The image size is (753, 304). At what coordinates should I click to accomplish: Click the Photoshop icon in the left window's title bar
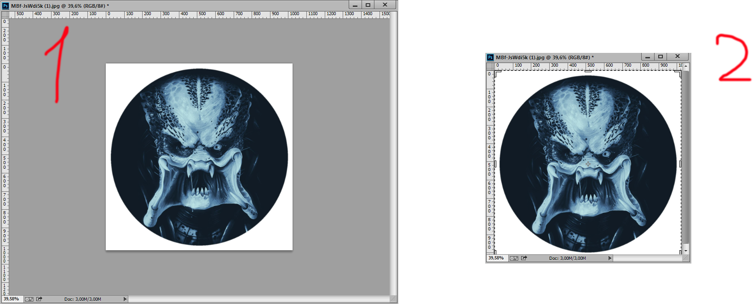pos(6,6)
